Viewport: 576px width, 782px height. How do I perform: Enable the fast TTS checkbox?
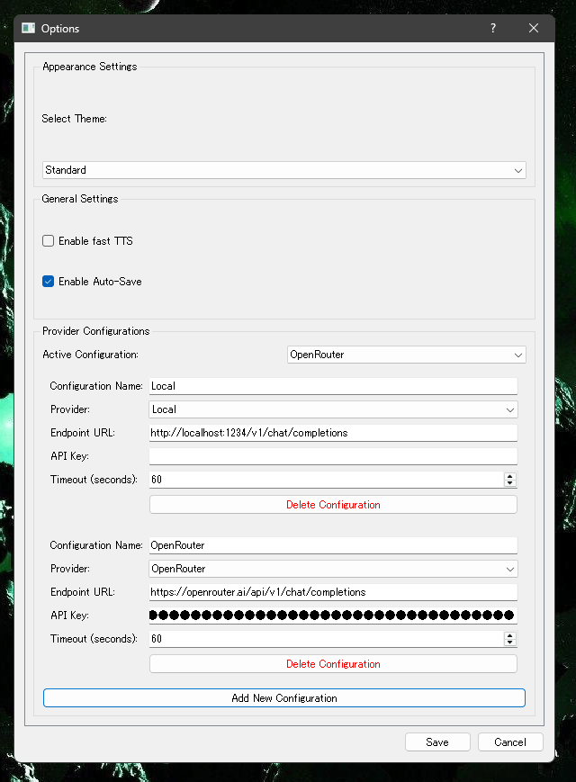pyautogui.click(x=49, y=241)
